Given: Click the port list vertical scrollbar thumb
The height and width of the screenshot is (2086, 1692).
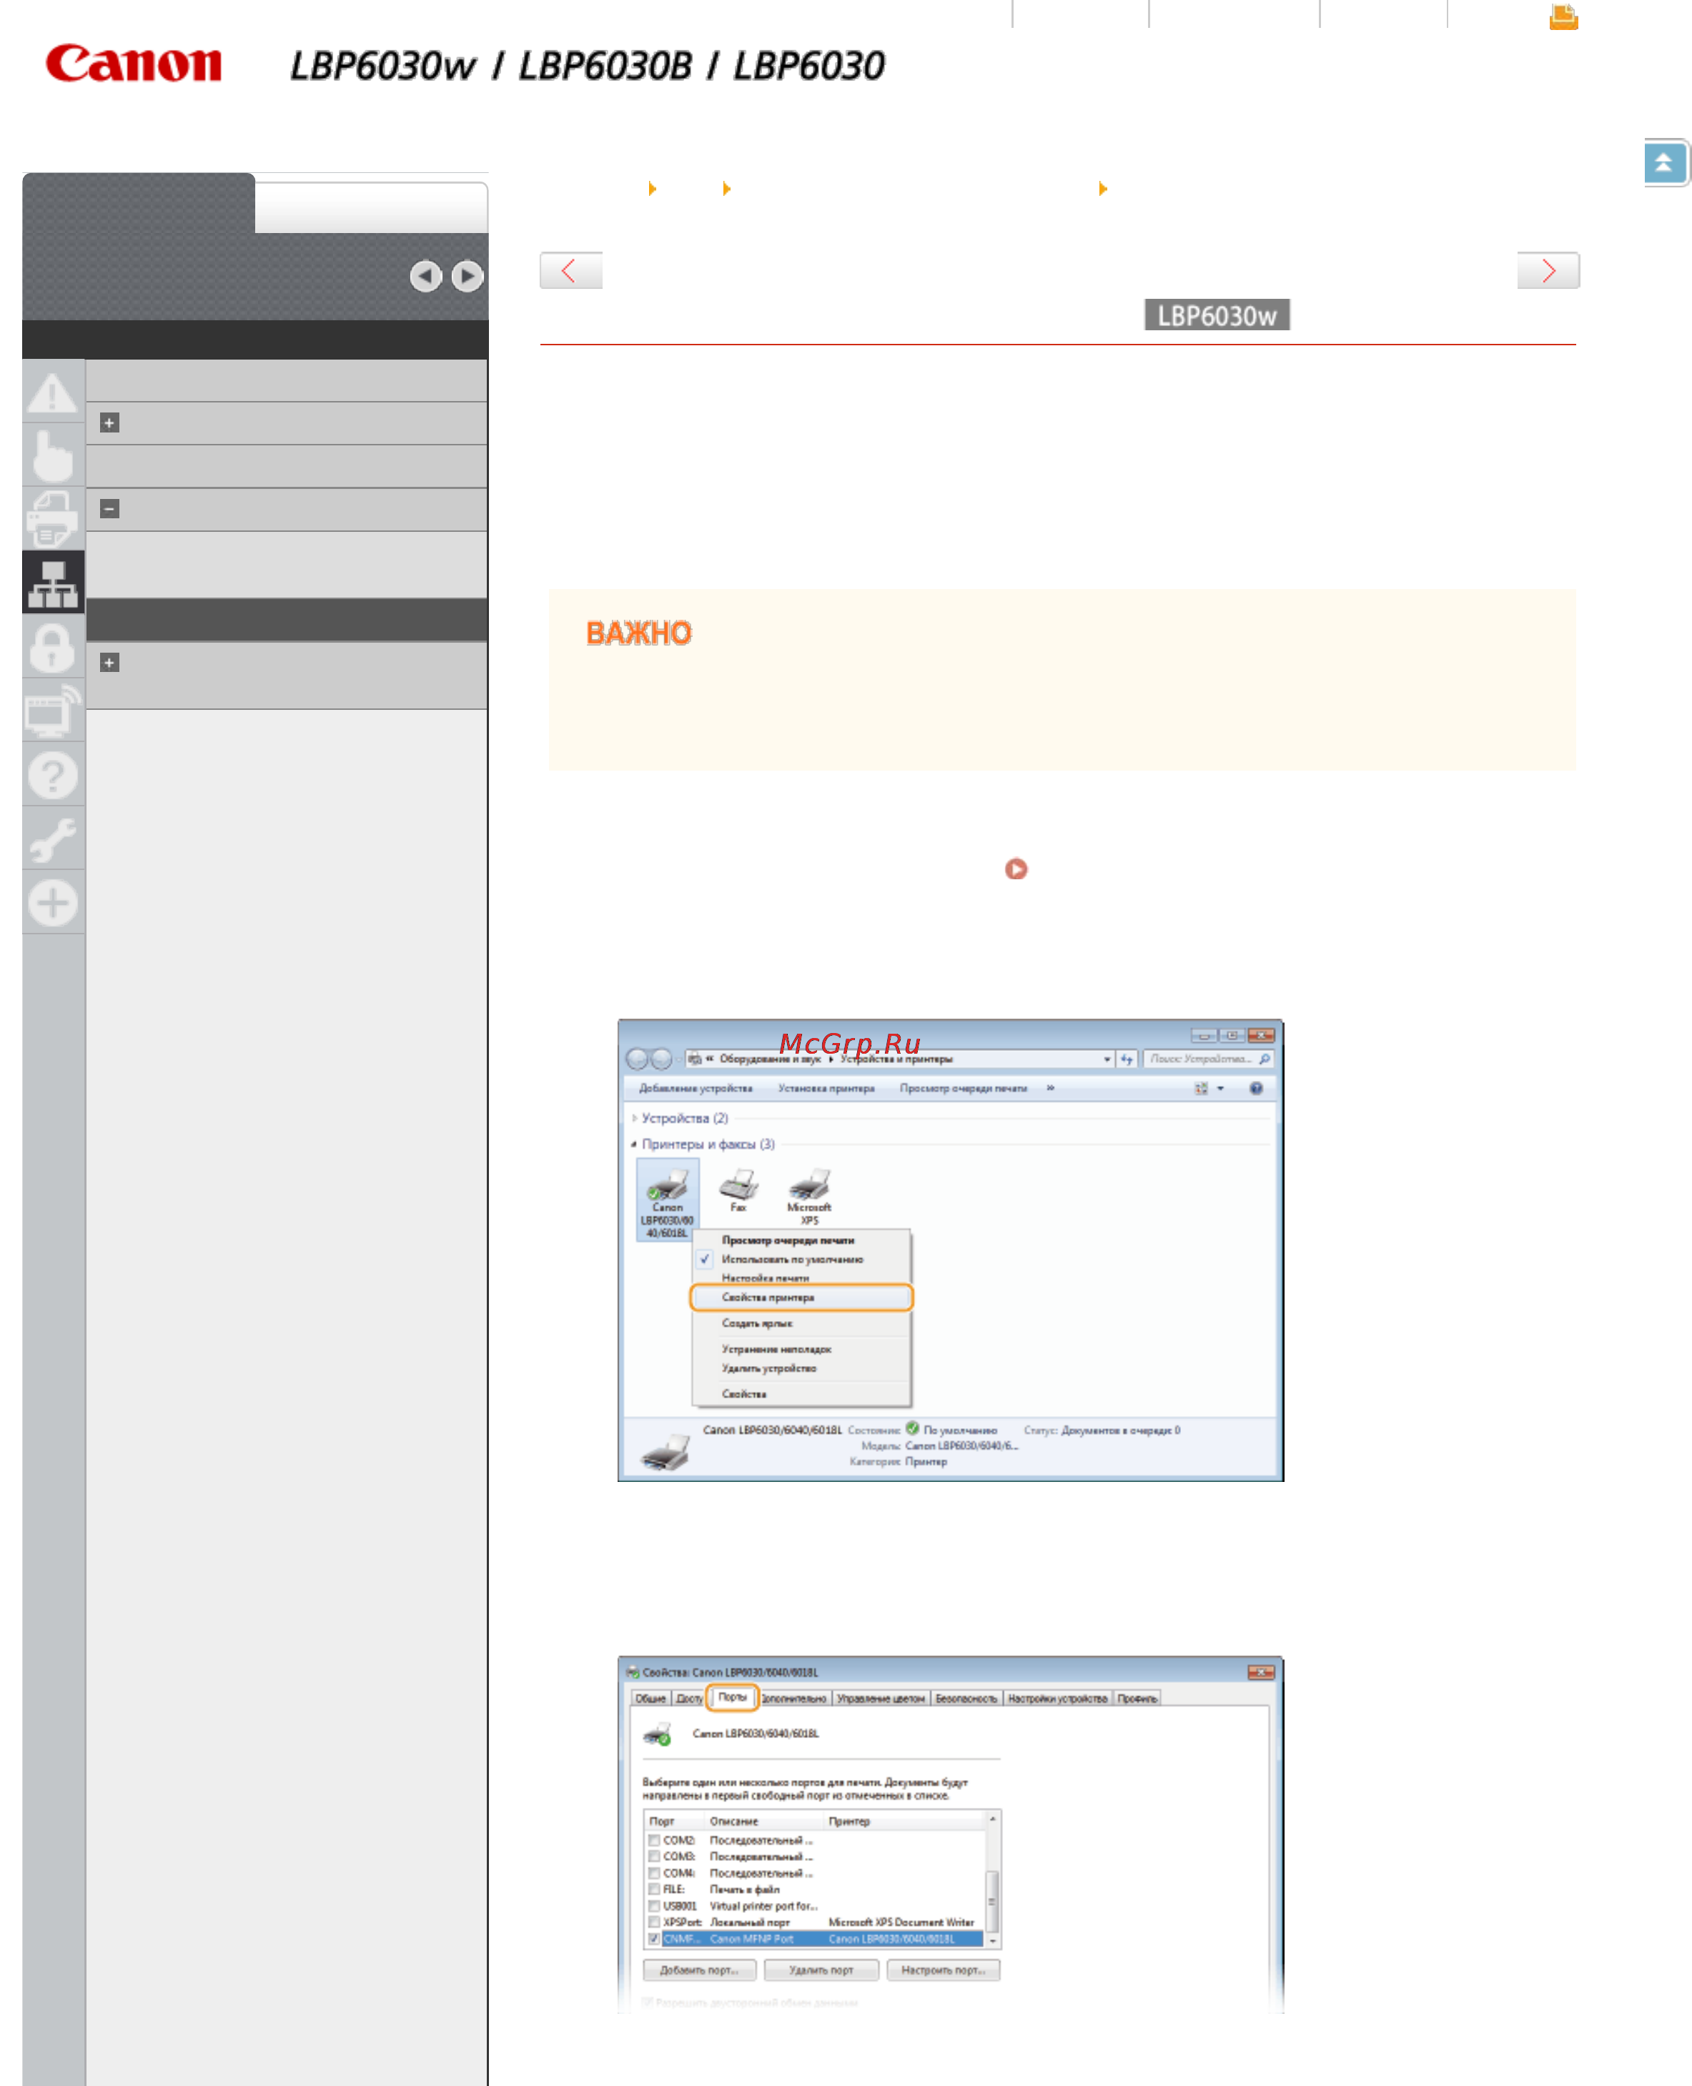Looking at the screenshot, I should [992, 1901].
